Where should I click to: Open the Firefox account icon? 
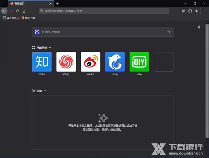coord(197,11)
